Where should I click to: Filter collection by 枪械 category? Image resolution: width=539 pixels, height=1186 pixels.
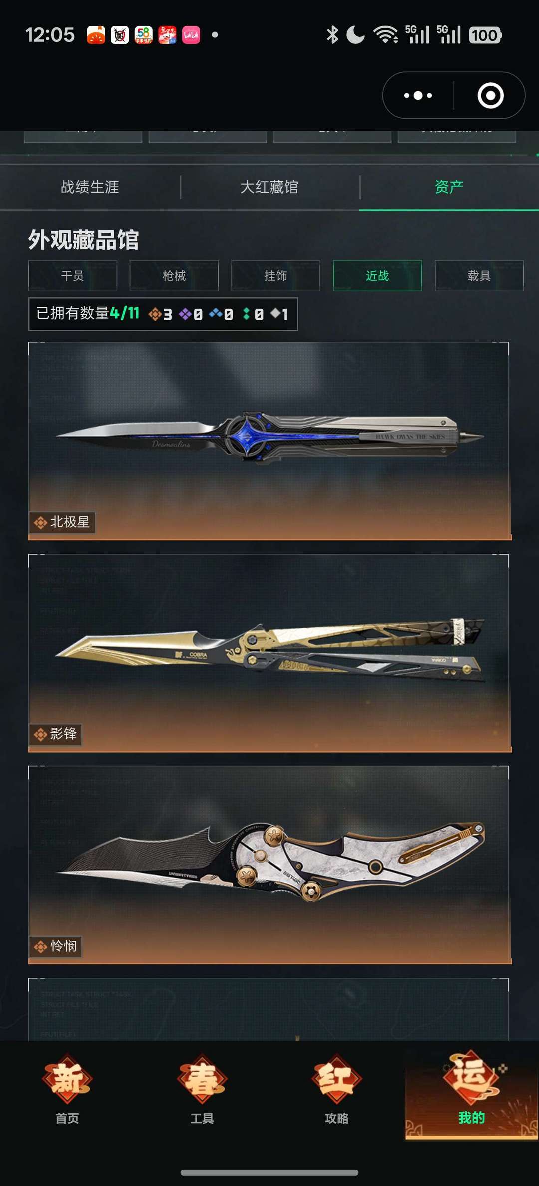pyautogui.click(x=174, y=276)
